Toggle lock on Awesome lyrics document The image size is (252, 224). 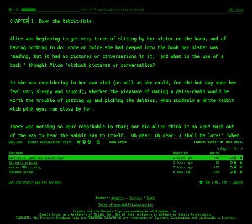[235, 172]
